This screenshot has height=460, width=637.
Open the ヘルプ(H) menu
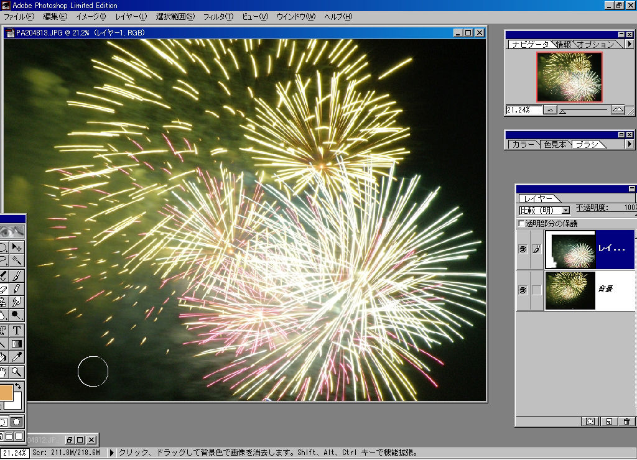[338, 17]
